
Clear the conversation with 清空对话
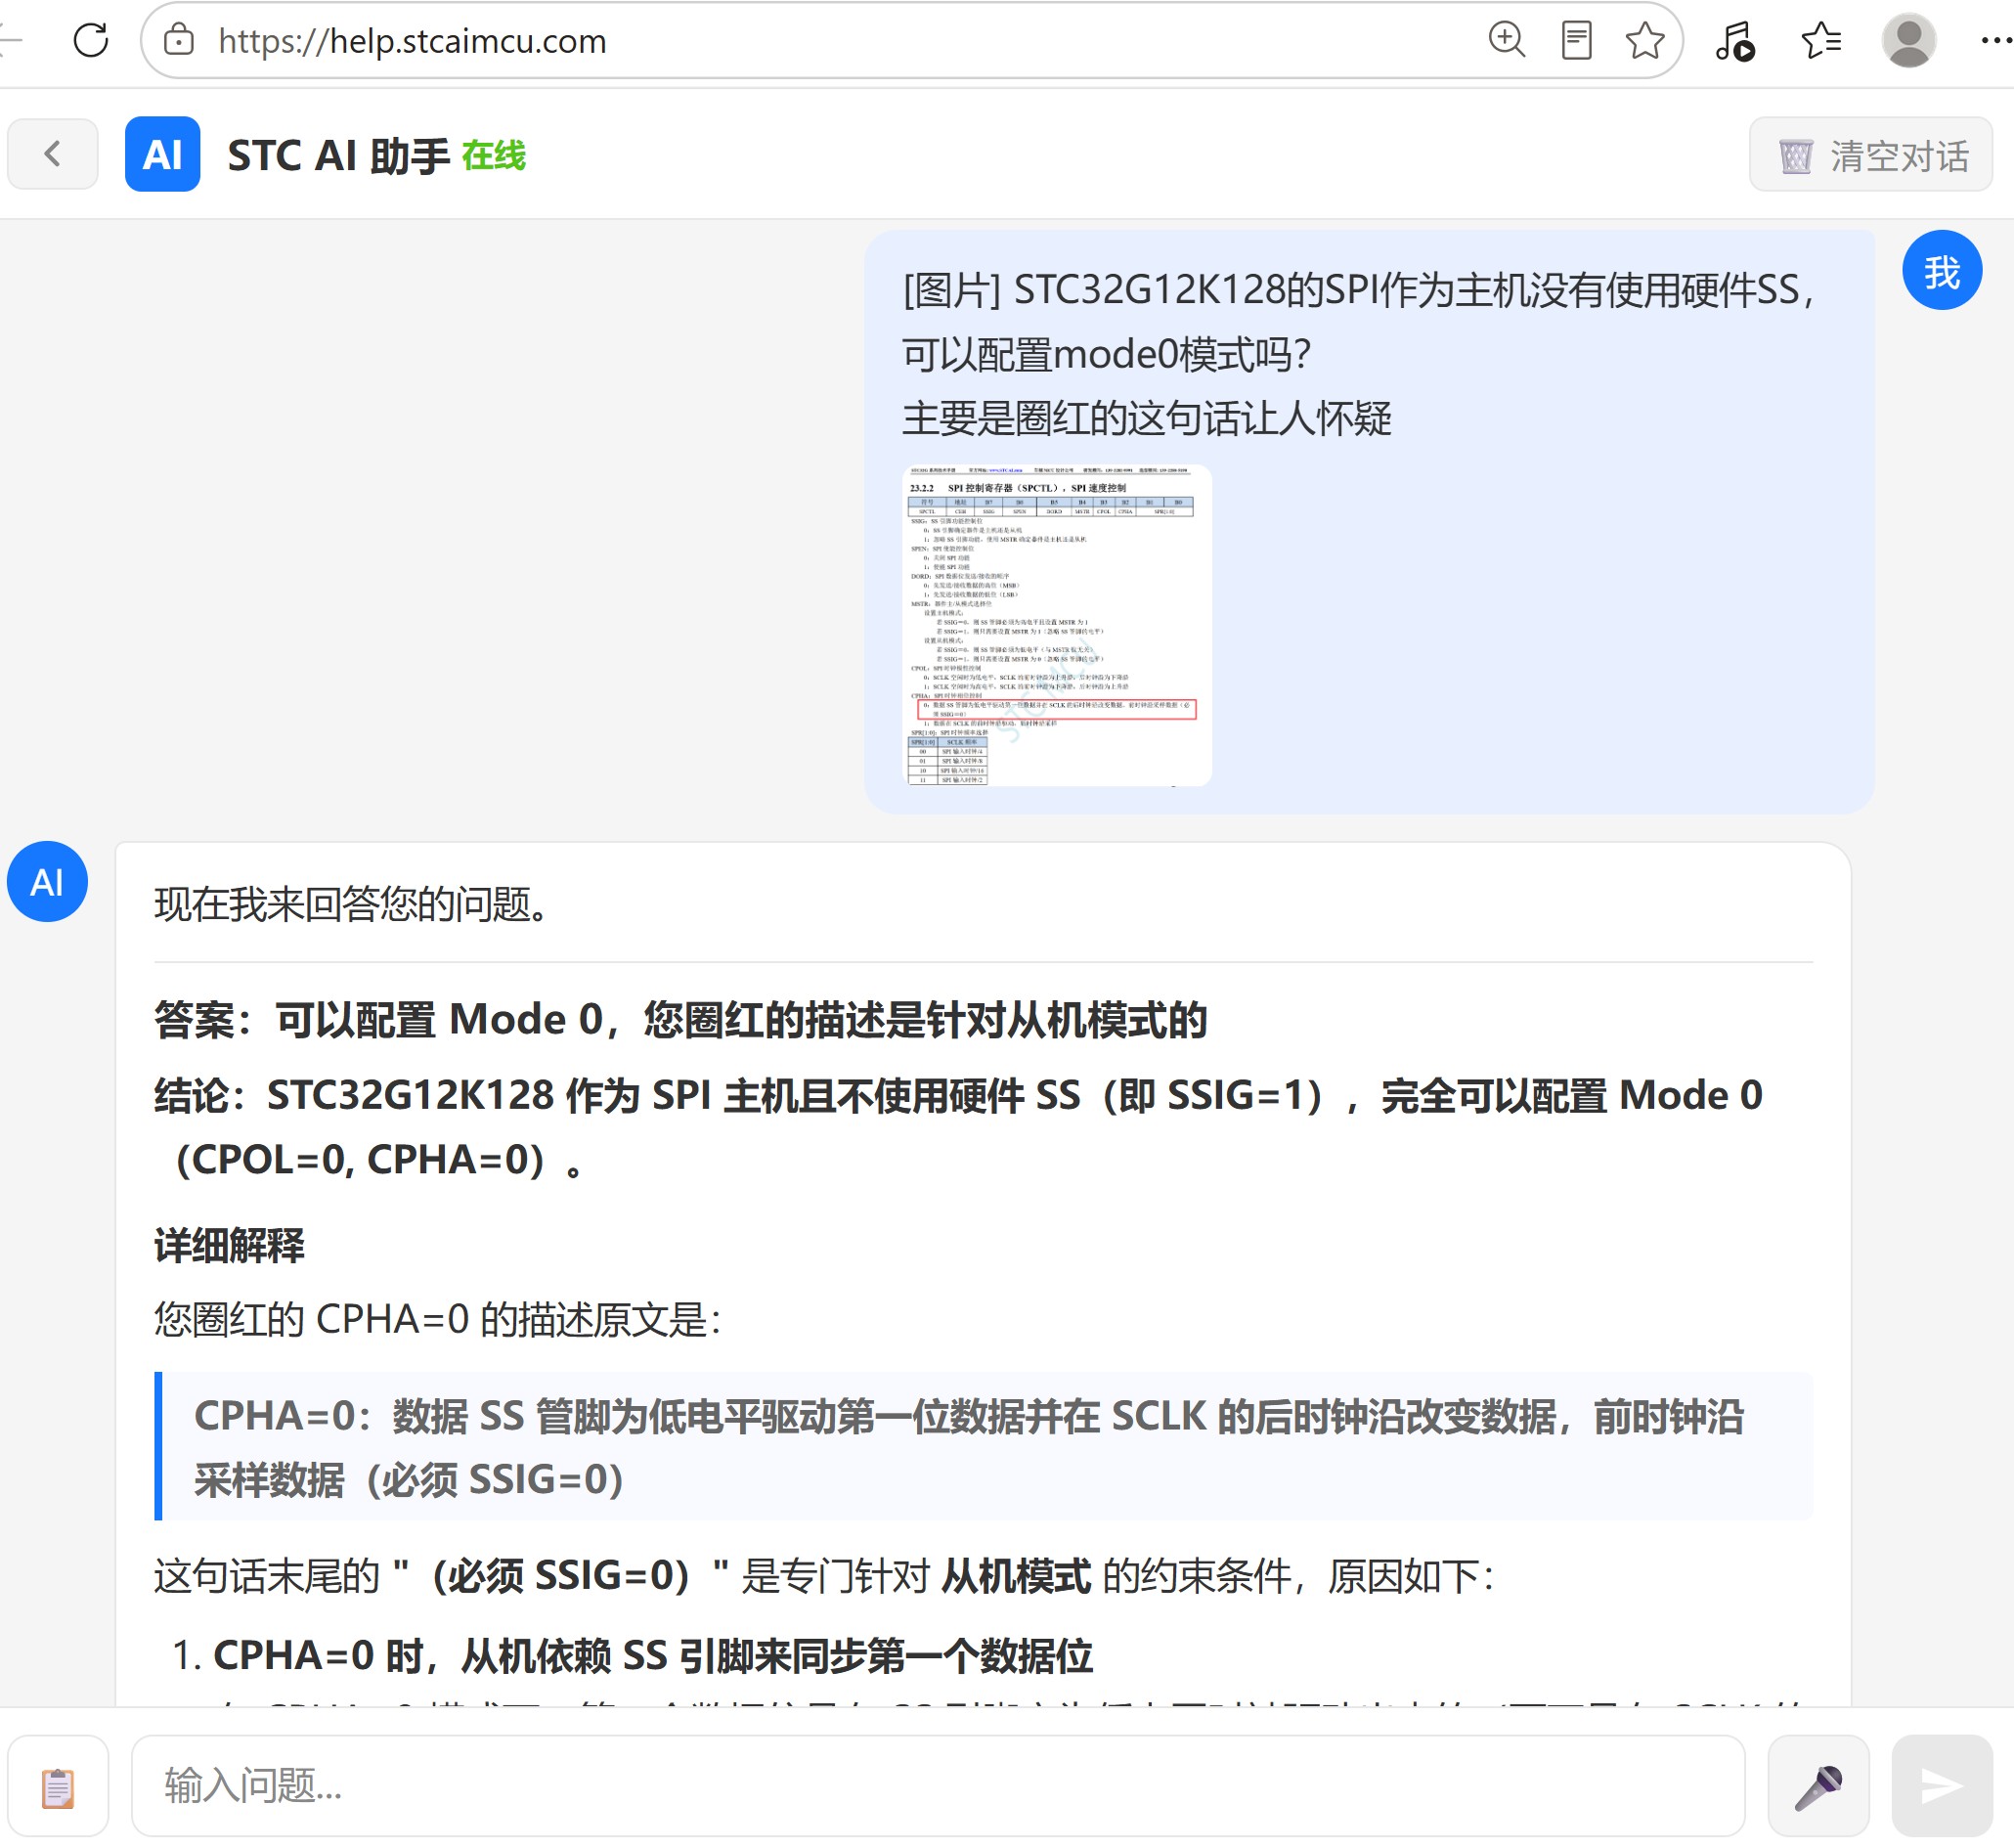(x=1870, y=155)
